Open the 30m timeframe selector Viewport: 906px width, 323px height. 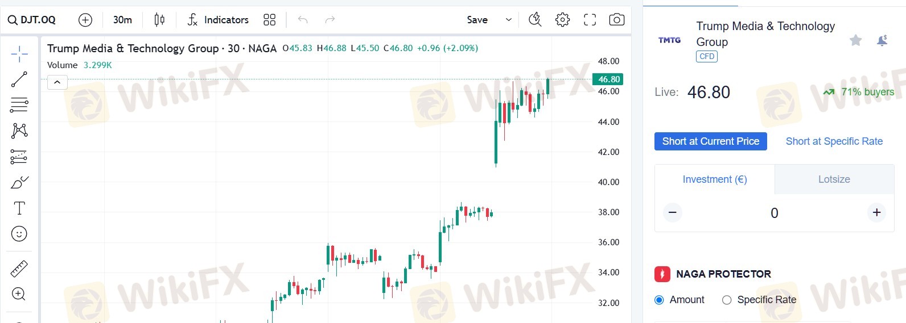pos(122,20)
